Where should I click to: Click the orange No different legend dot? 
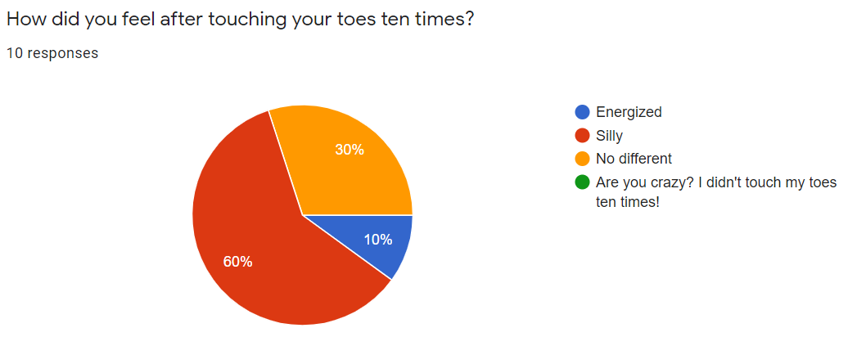pos(582,159)
